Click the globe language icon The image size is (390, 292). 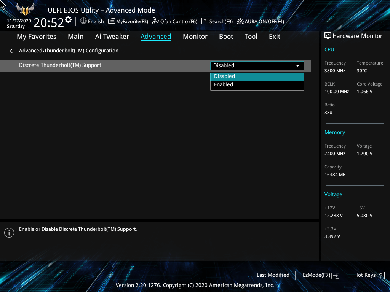coord(83,21)
